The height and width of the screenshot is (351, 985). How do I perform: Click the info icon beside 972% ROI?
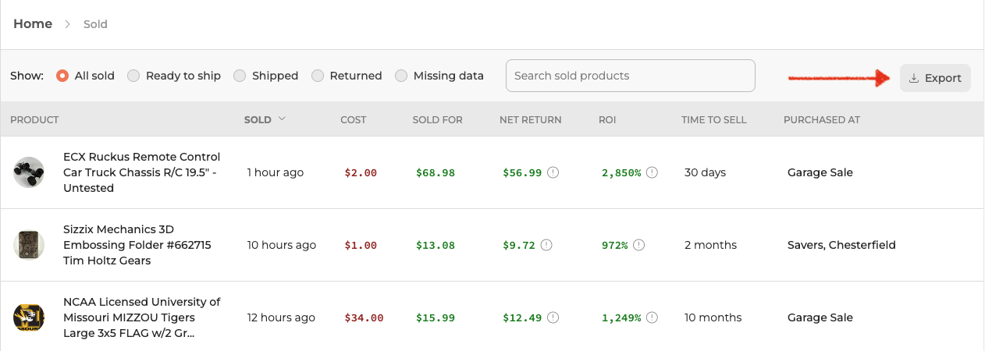coord(639,245)
